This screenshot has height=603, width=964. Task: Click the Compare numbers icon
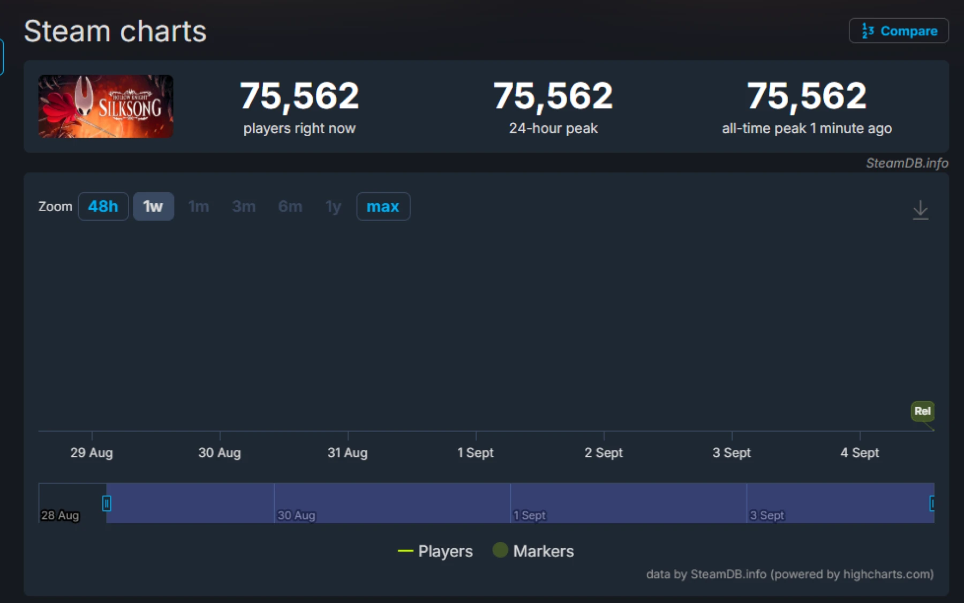tap(868, 31)
